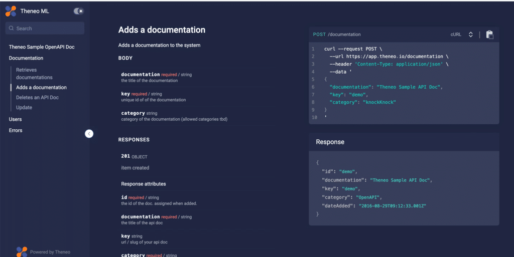Click the item created description
514x257 pixels.
[135, 168]
